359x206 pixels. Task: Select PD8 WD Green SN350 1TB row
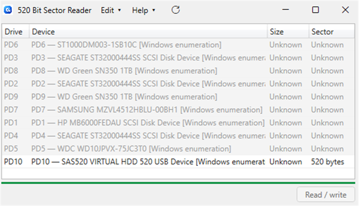(178, 71)
